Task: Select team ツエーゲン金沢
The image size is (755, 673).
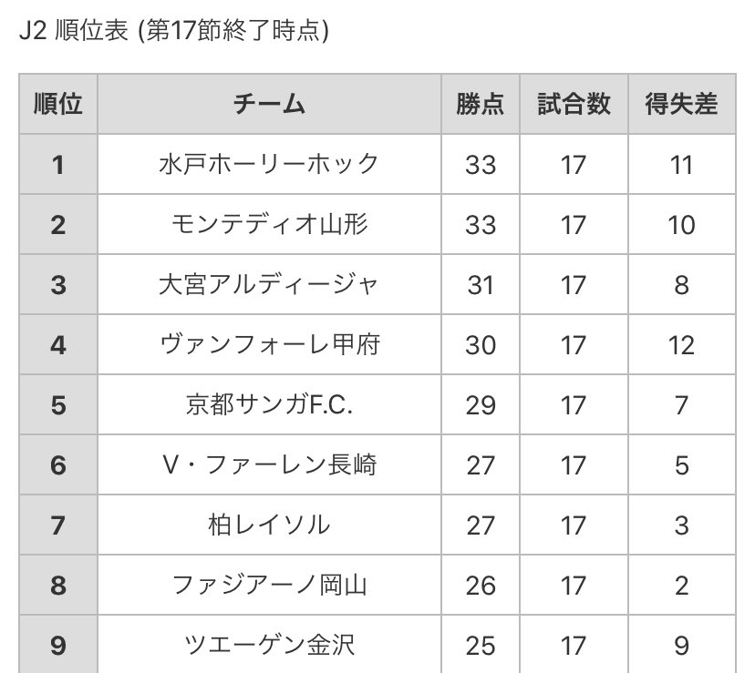Action: tap(269, 645)
